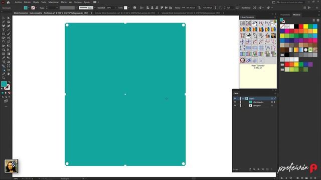Open the Ventana menu
Image resolution: width=321 pixels, height=180 pixels.
[78, 2]
